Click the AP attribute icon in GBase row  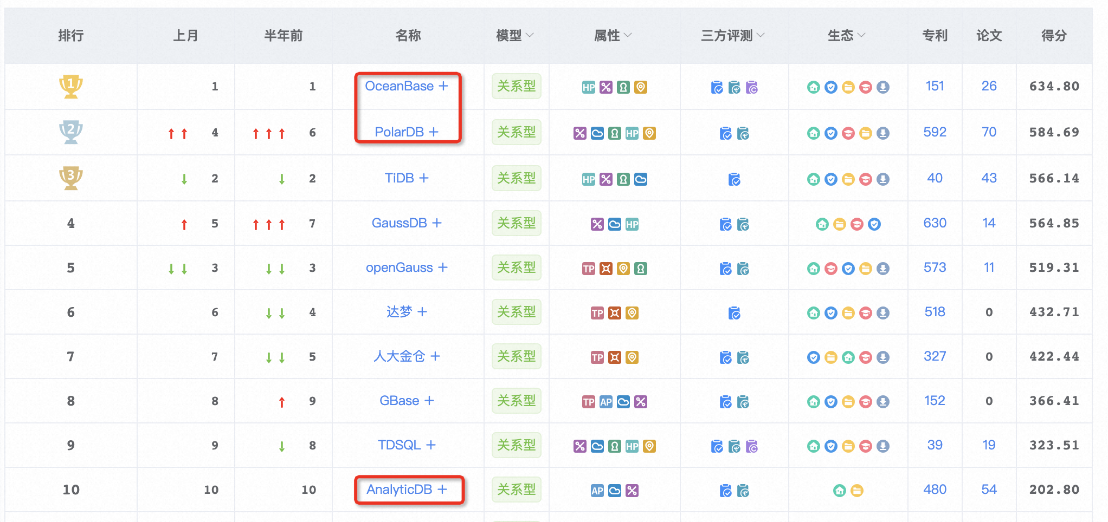click(x=606, y=402)
